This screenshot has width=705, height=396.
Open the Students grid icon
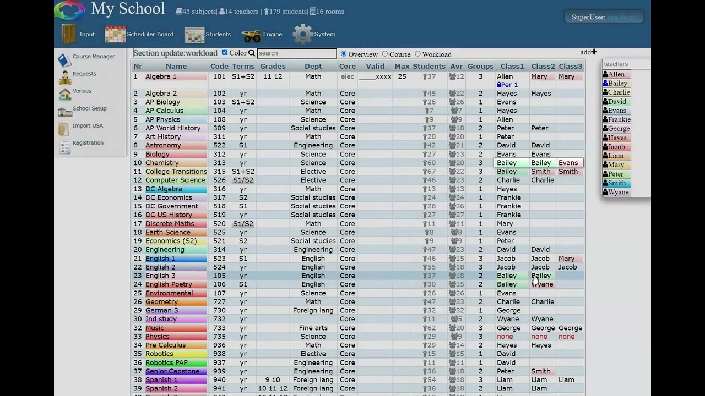click(x=194, y=34)
